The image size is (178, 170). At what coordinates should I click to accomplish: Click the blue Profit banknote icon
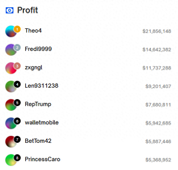point(10,10)
